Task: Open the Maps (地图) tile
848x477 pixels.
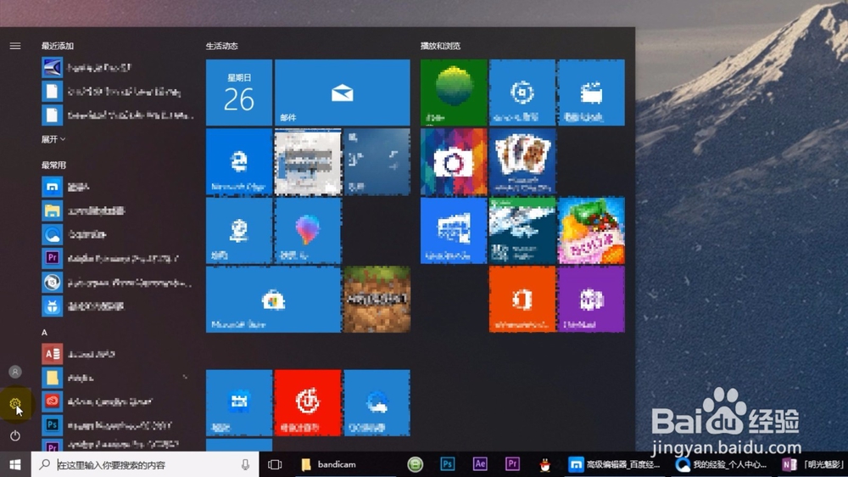Action: (x=239, y=231)
